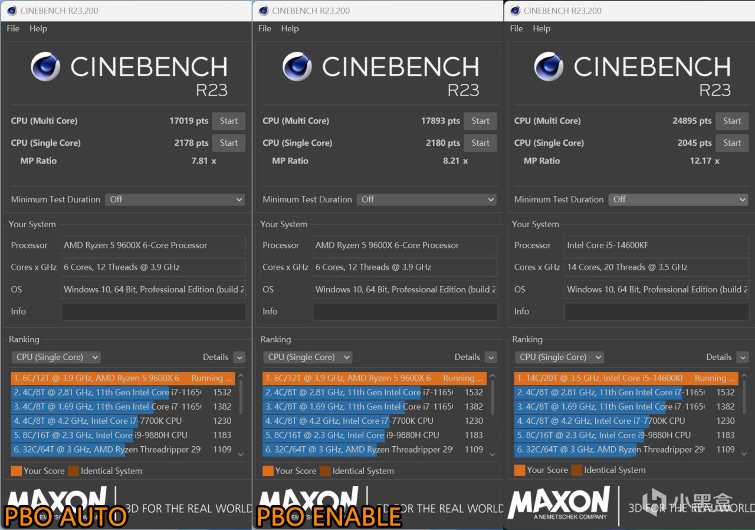755x530 pixels.
Task: Click the Cinebench sphere logo in PBO ENABLE window
Action: [297, 67]
